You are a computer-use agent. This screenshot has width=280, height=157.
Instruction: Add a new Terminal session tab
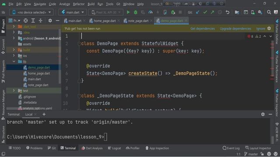coord(44,114)
